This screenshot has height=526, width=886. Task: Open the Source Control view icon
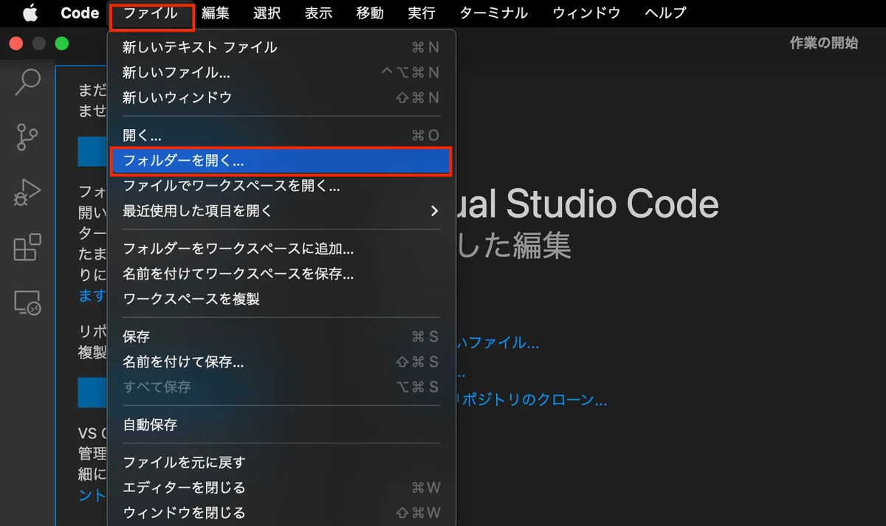pyautogui.click(x=27, y=137)
